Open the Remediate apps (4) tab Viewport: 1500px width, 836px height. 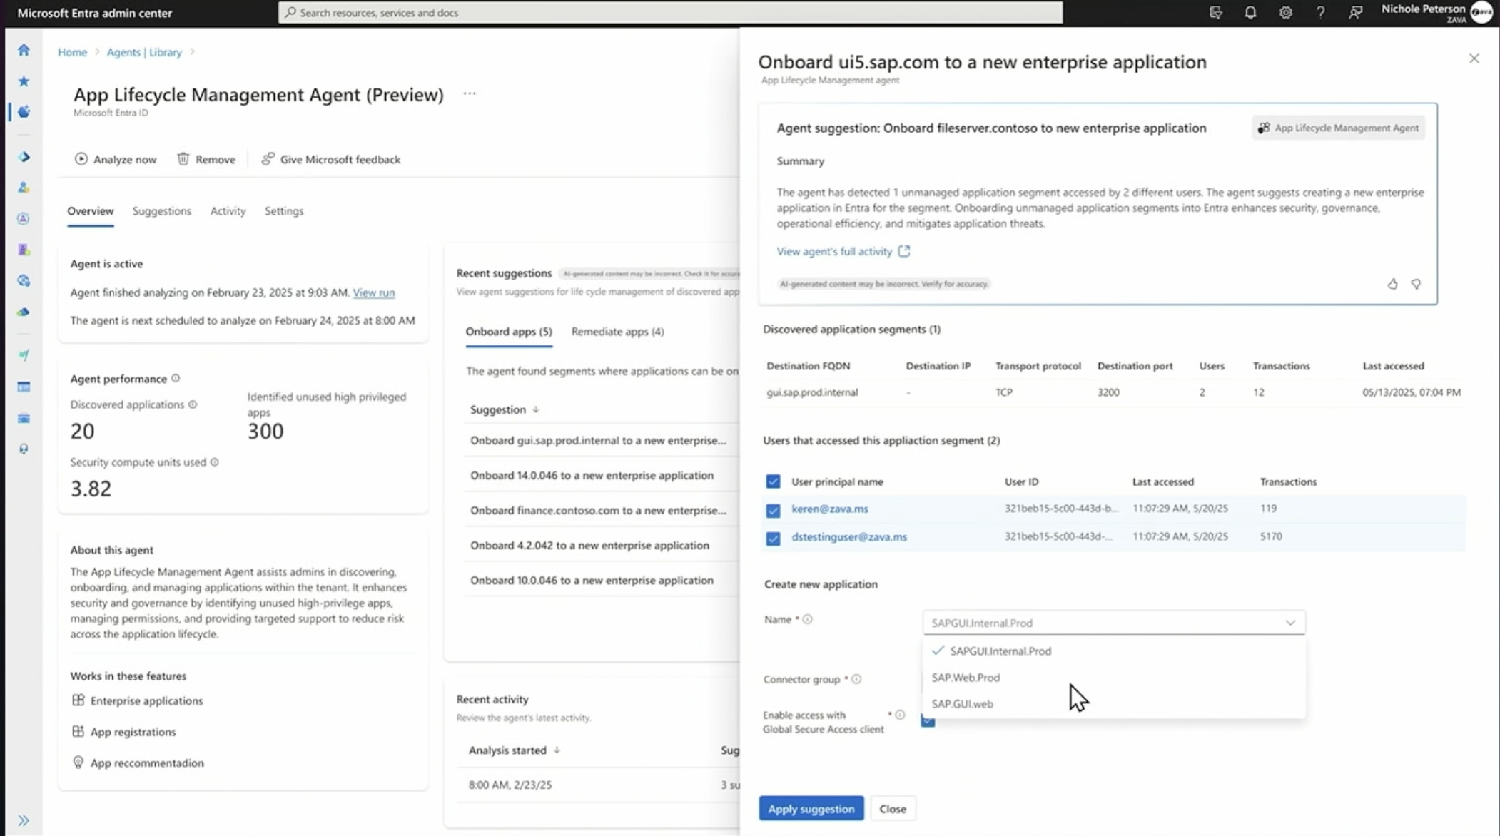point(617,332)
